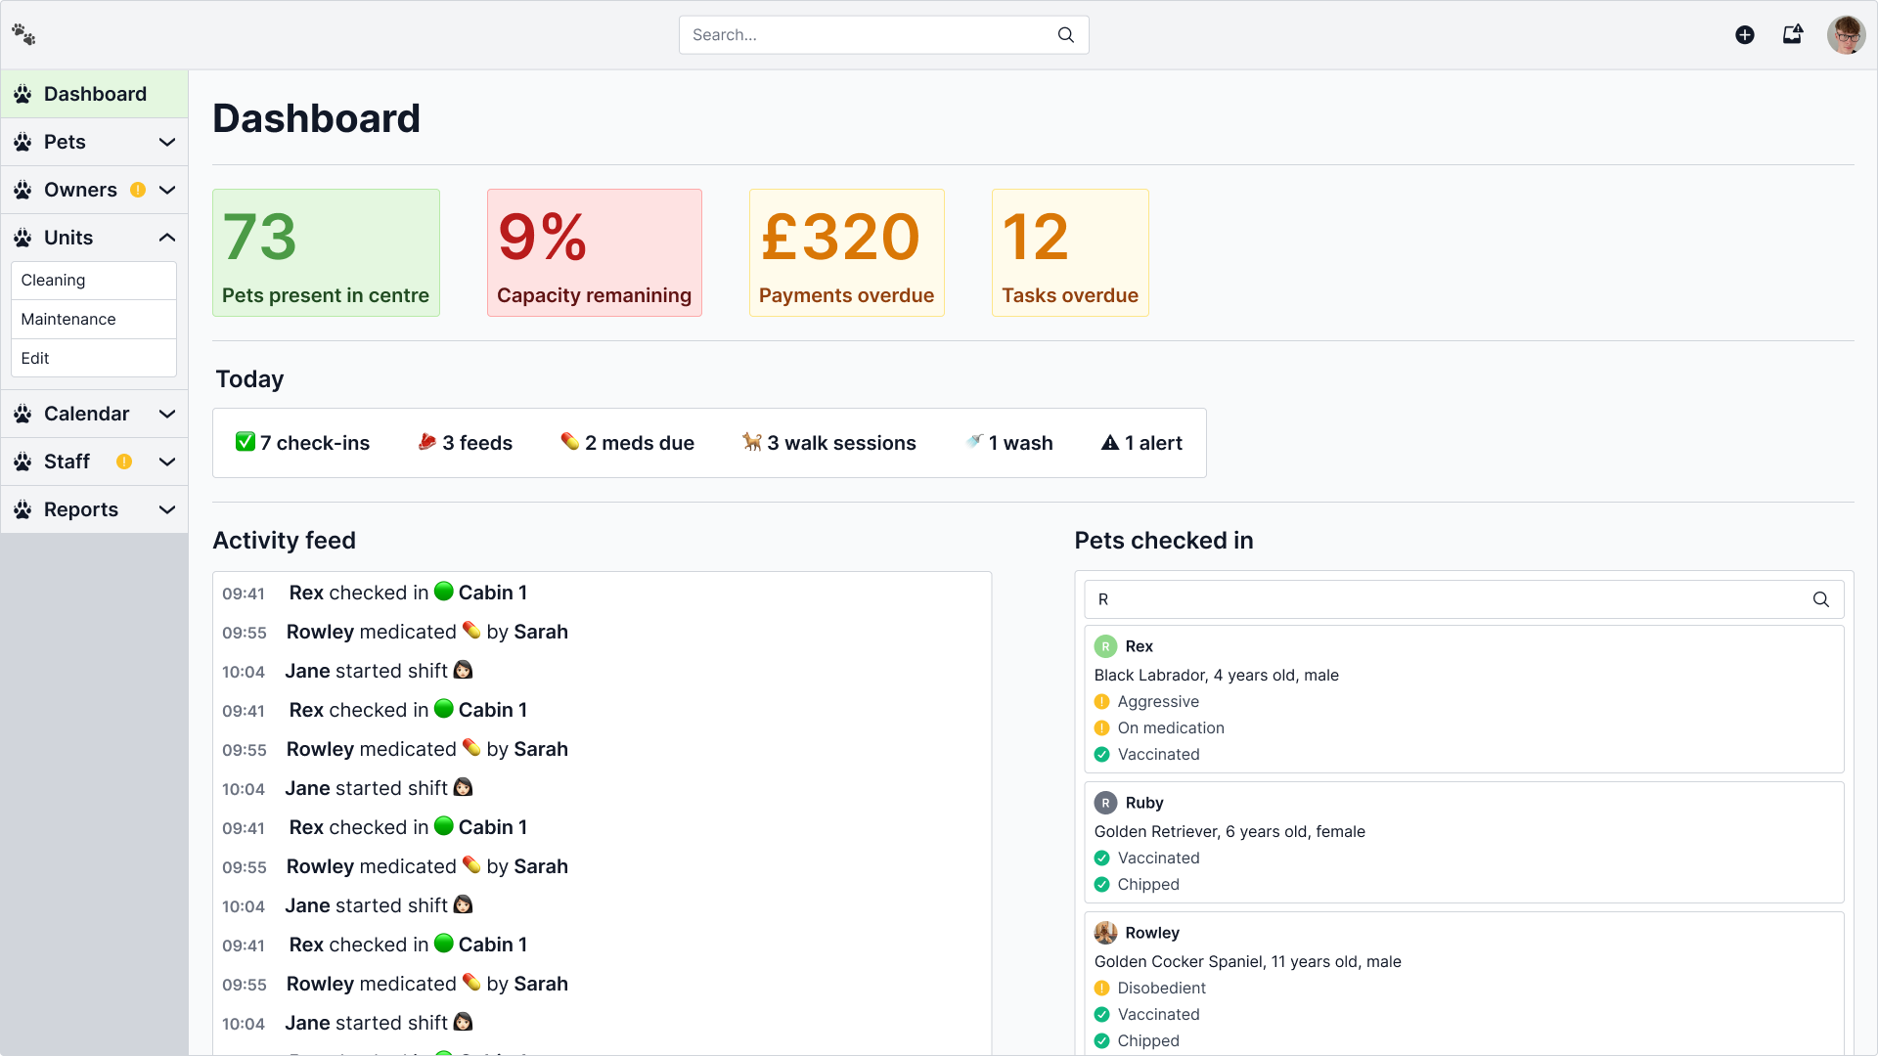Click search icon in Pets checked in
1878x1056 pixels.
(x=1820, y=599)
